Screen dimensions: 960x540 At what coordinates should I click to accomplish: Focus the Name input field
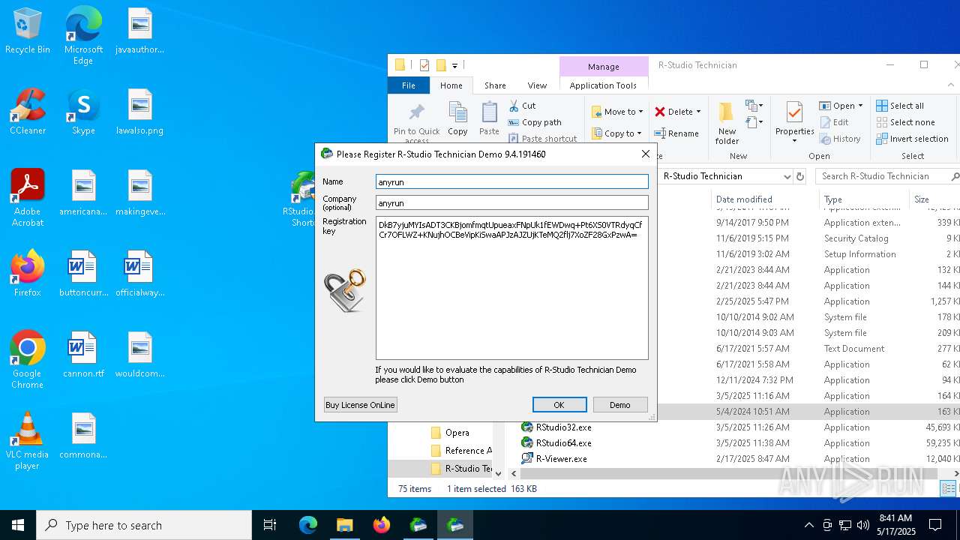click(512, 181)
